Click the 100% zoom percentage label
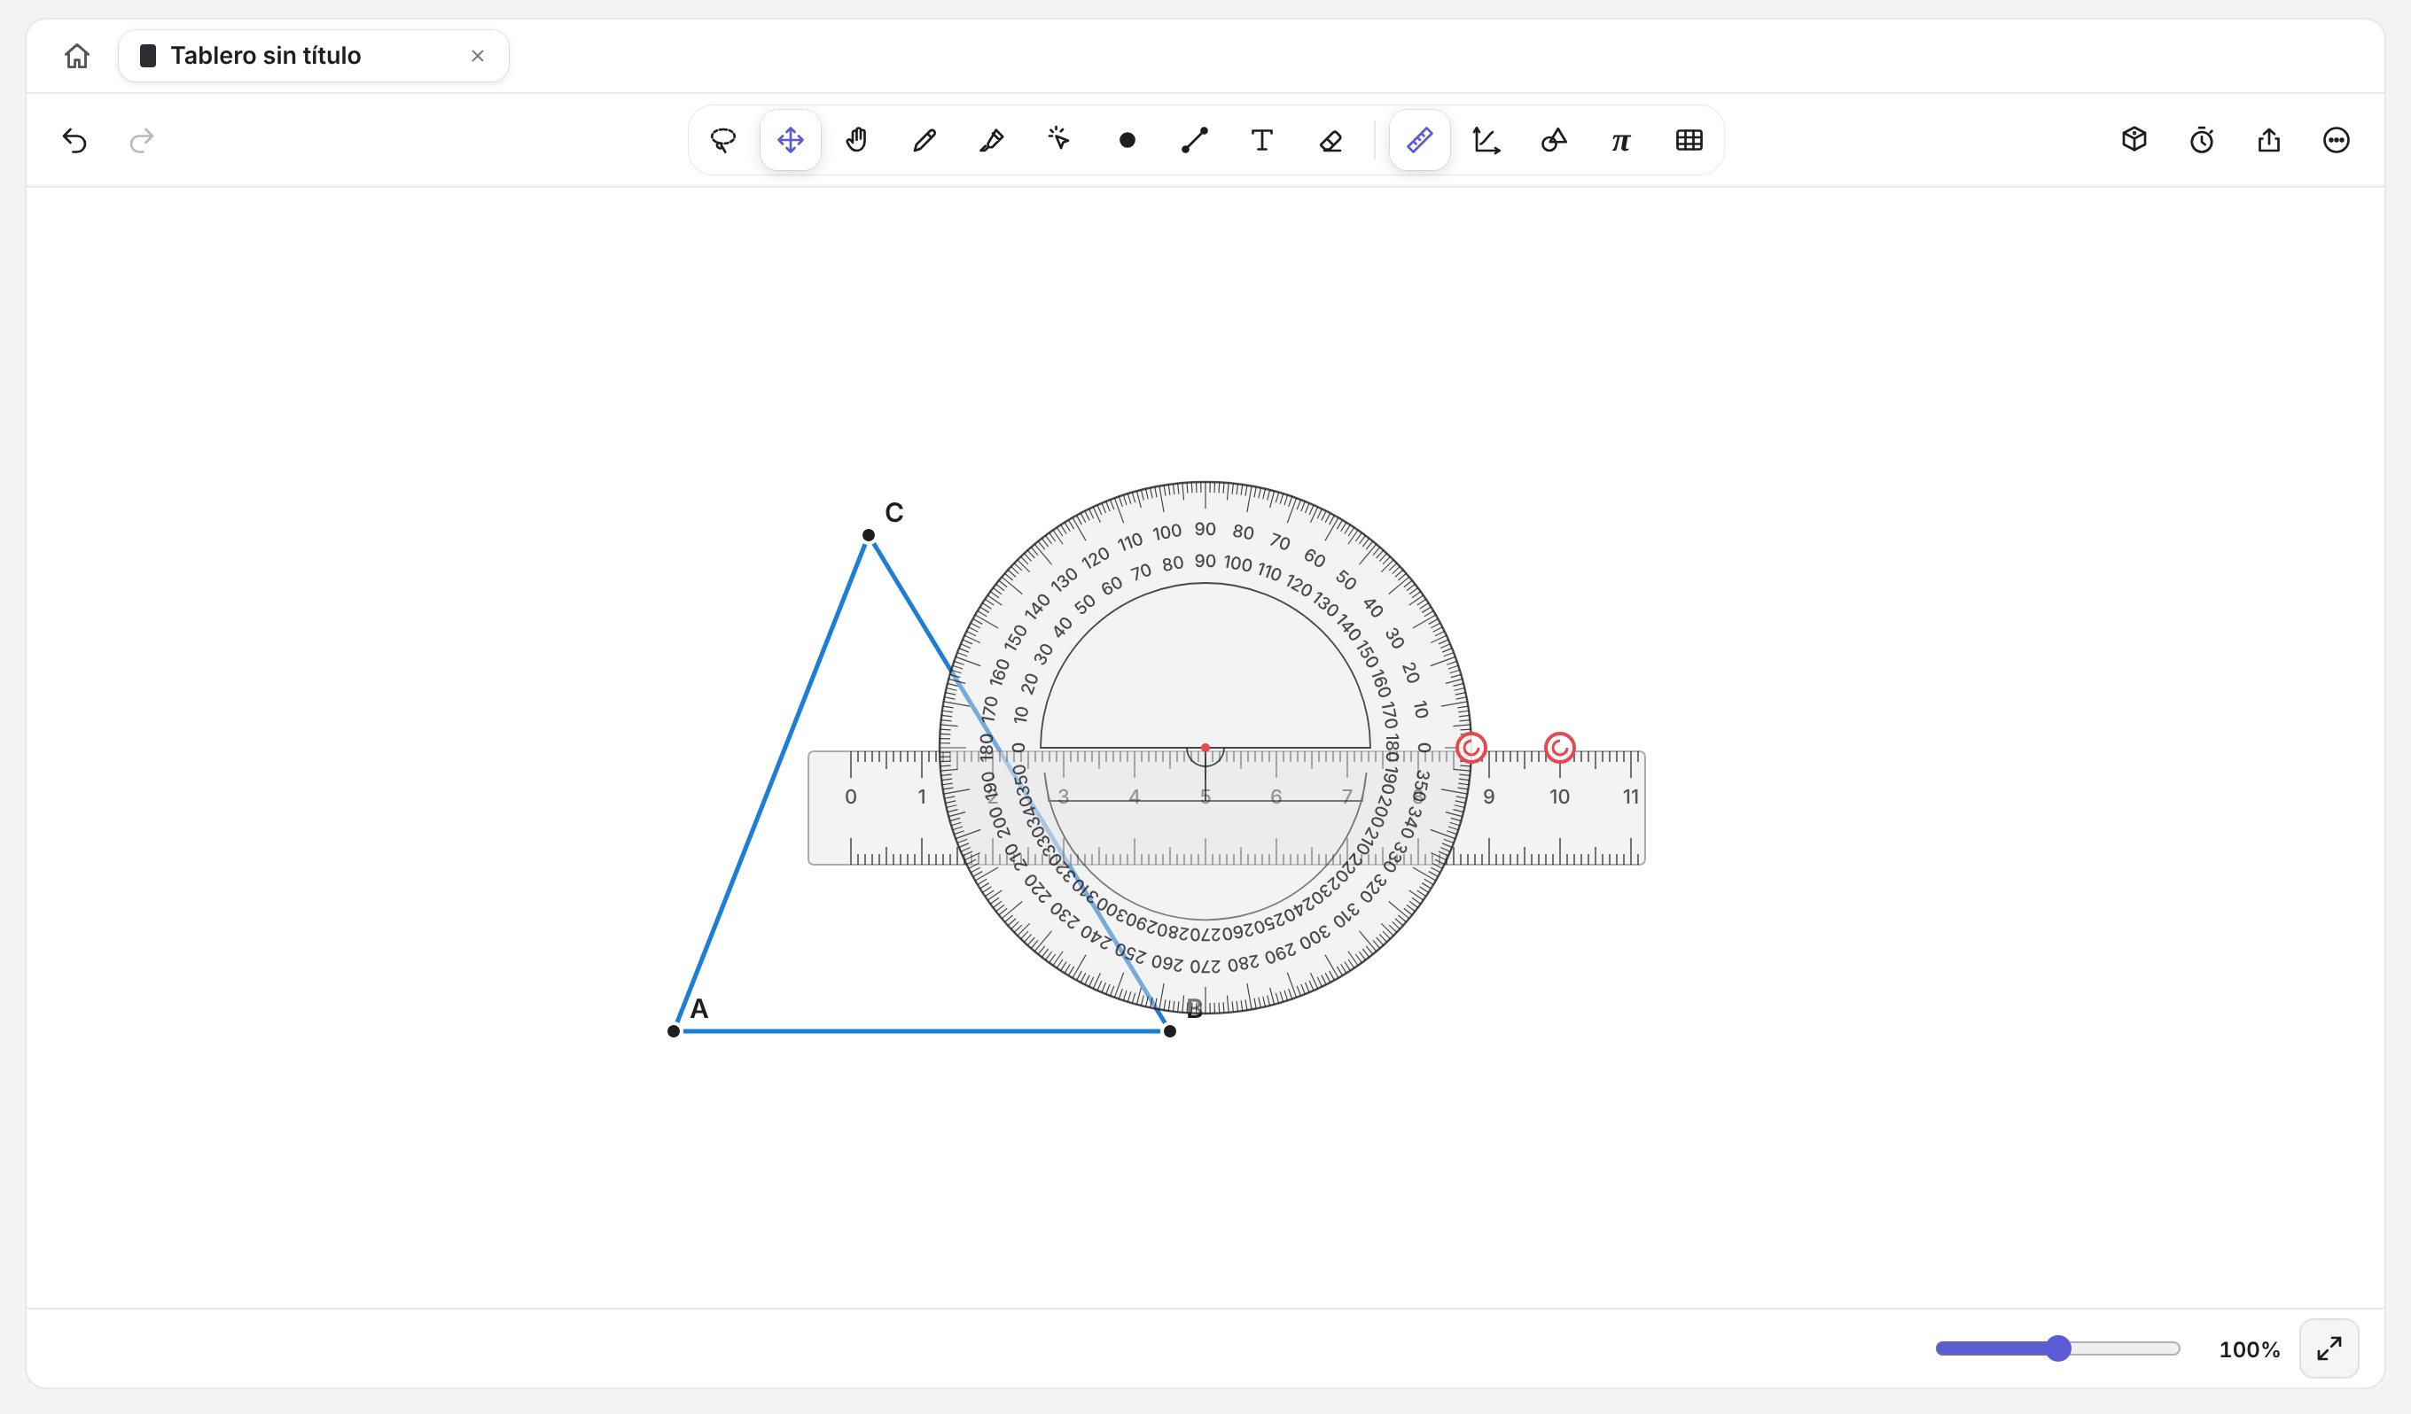Image resolution: width=2411 pixels, height=1414 pixels. click(2249, 1350)
